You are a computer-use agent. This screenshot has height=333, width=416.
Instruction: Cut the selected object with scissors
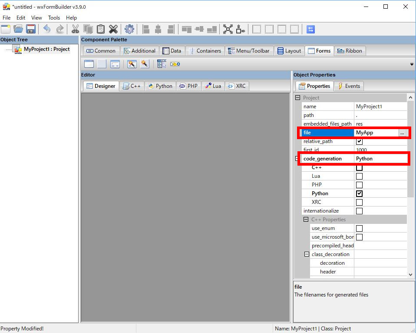point(76,29)
